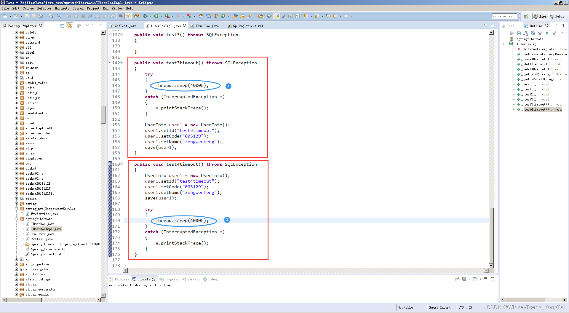Screen dimensions: 569x313
Task: Collapse the test3timeout method fold marker
Action: tap(122, 63)
